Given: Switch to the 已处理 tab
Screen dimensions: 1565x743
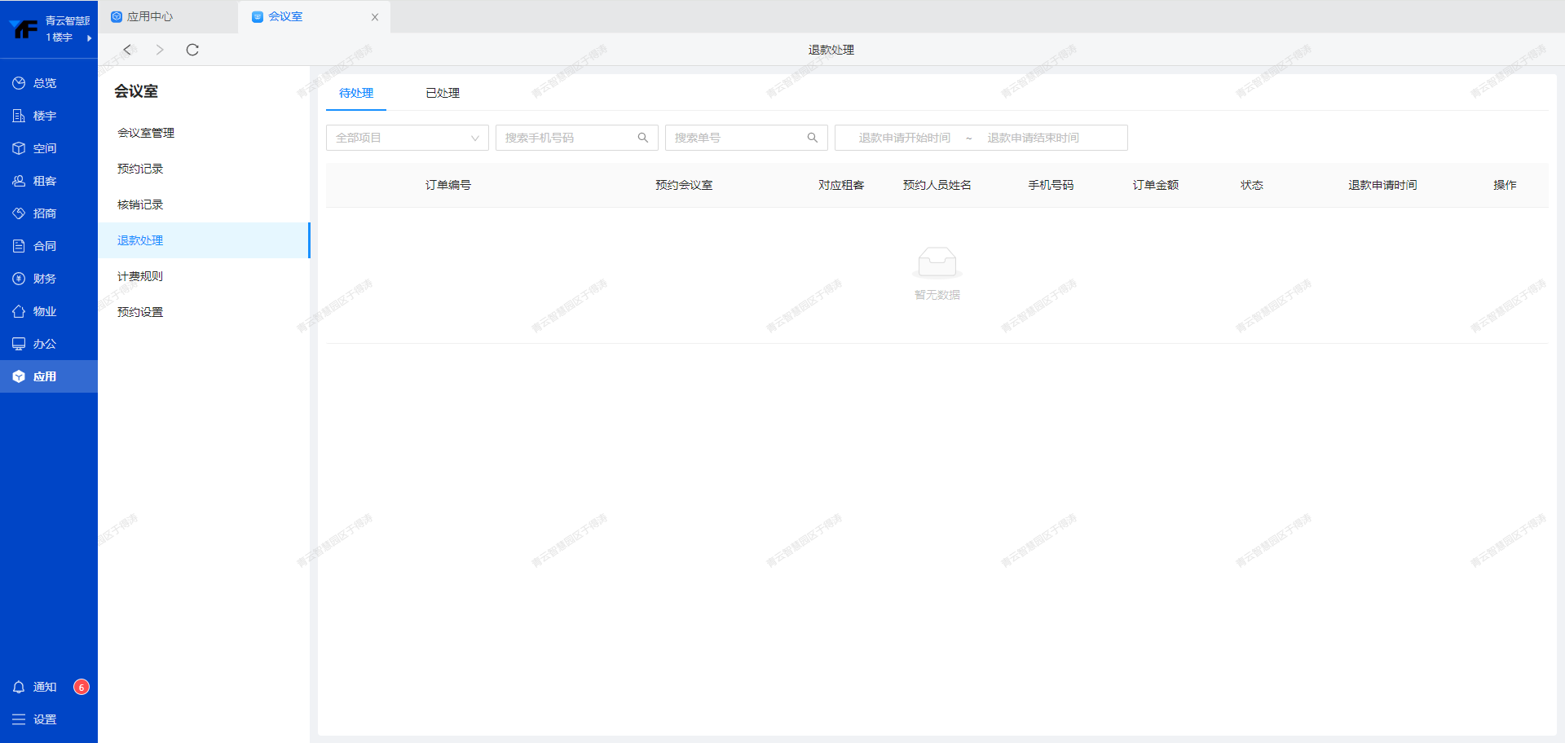Looking at the screenshot, I should click(x=443, y=93).
